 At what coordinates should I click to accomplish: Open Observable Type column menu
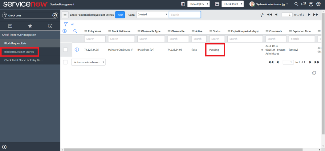(x=139, y=31)
